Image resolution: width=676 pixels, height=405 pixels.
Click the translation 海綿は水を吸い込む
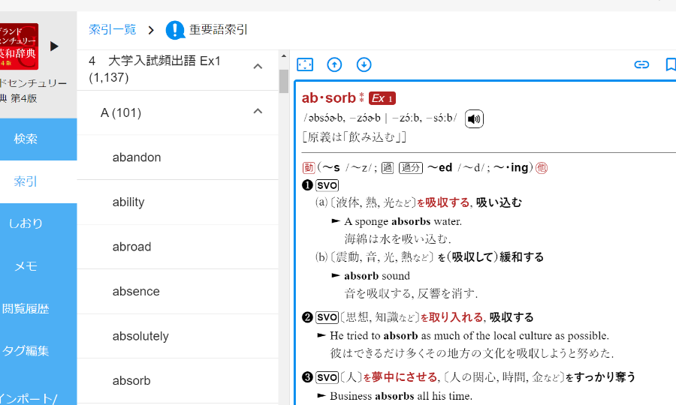pos(397,238)
